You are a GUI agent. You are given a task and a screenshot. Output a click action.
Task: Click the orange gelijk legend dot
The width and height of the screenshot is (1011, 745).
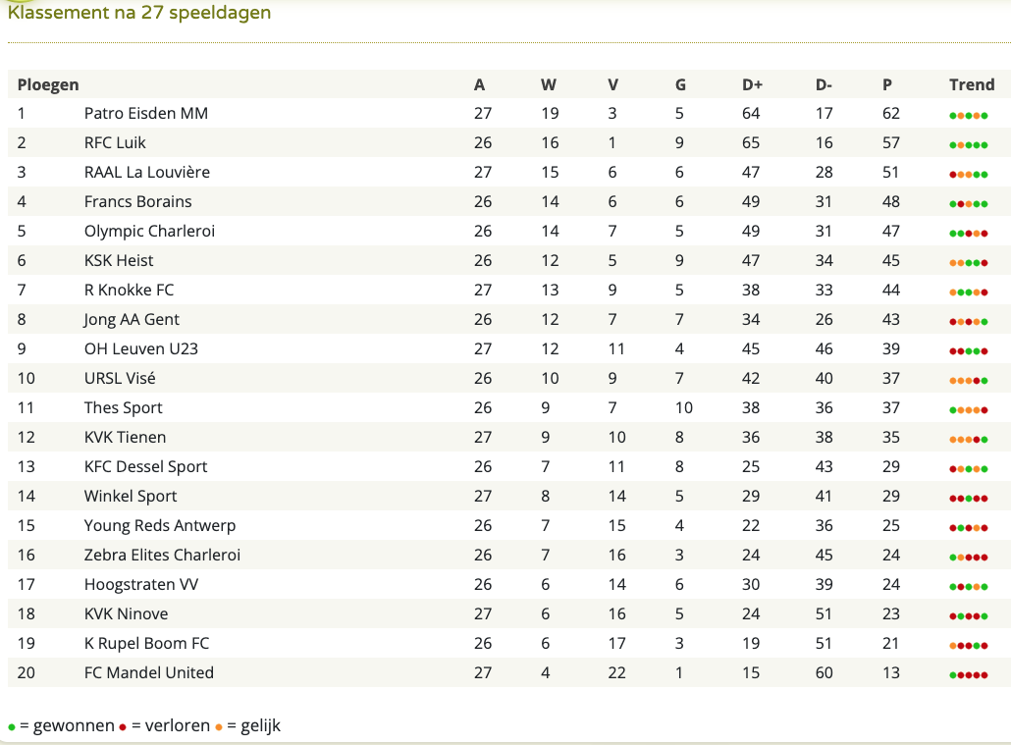tap(219, 727)
